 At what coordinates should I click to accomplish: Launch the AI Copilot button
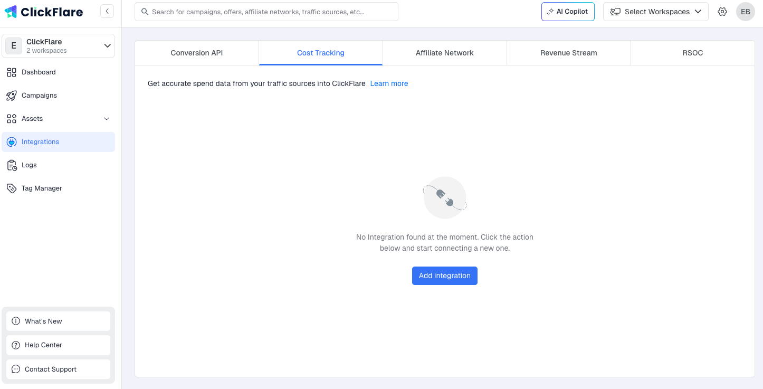(568, 12)
